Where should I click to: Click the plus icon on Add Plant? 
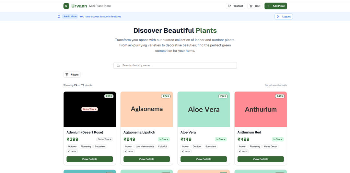[x=268, y=6]
